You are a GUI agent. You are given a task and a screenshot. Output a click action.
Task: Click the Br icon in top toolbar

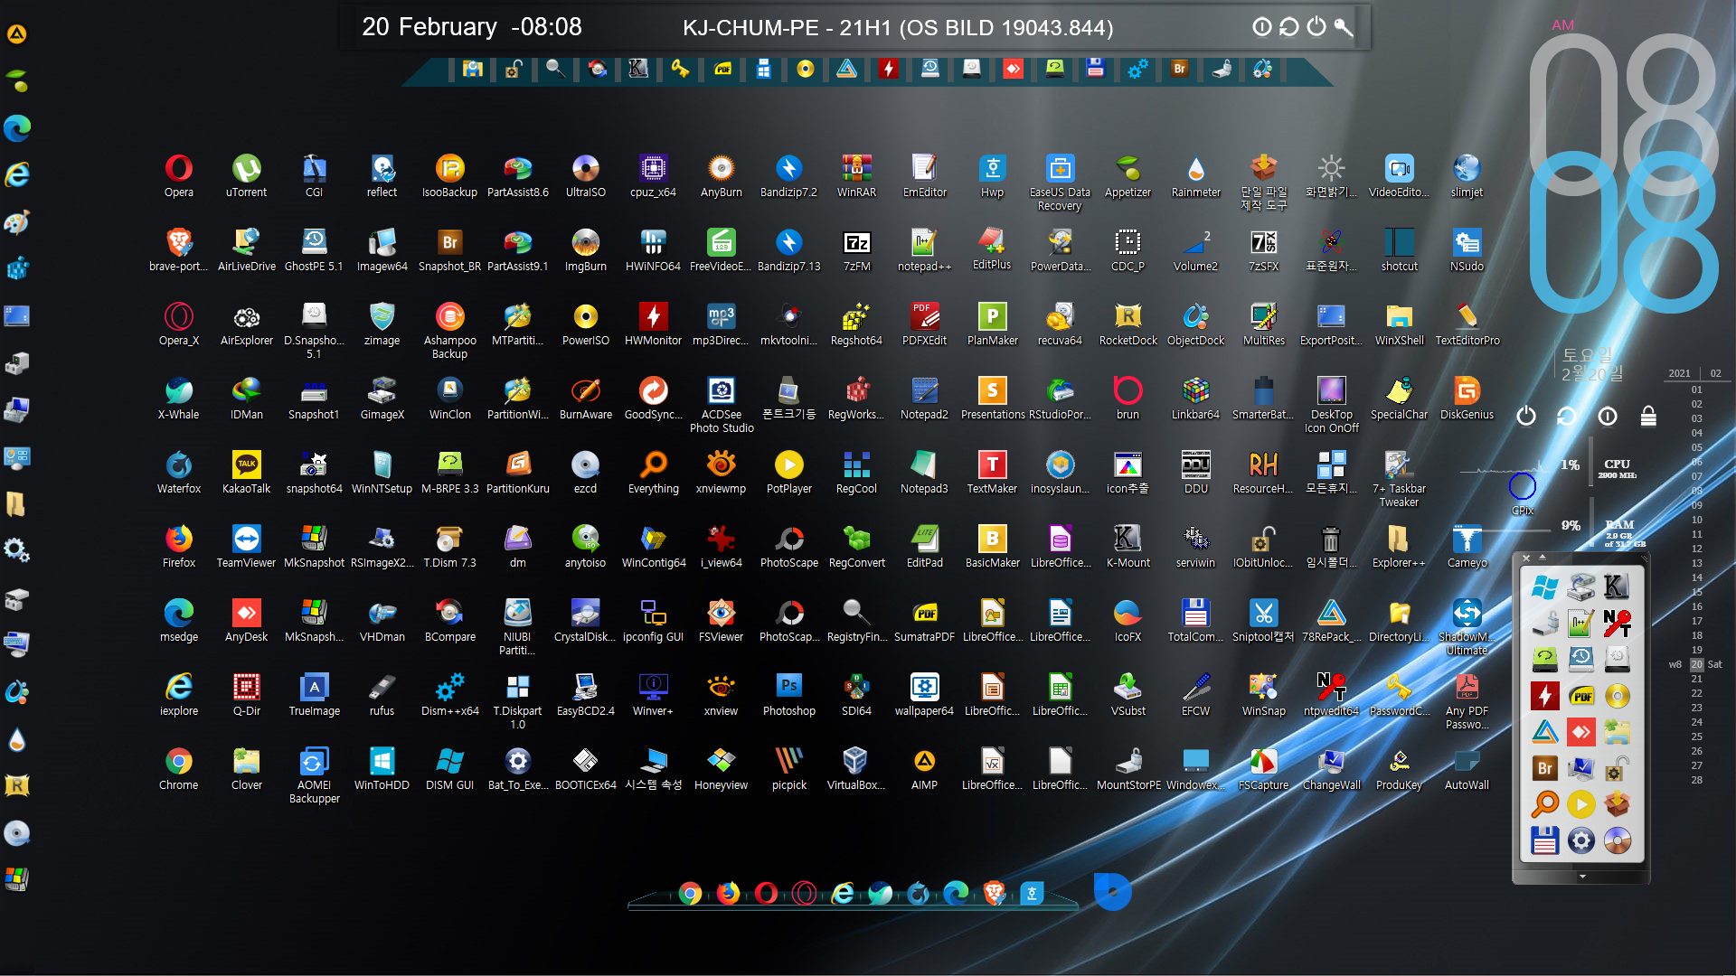1179,69
